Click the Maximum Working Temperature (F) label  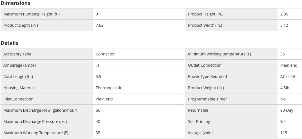point(36,133)
